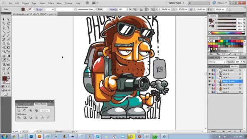Click Minus Back pathfinder icon
The width and height of the screenshot is (247, 139).
48,118
